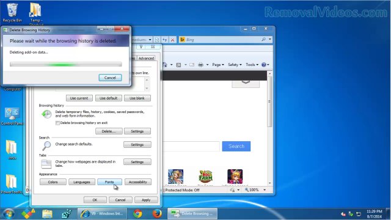Click the IE Feeds toolbar icon
Image resolution: width=391 pixels, height=220 pixels.
click(178, 65)
